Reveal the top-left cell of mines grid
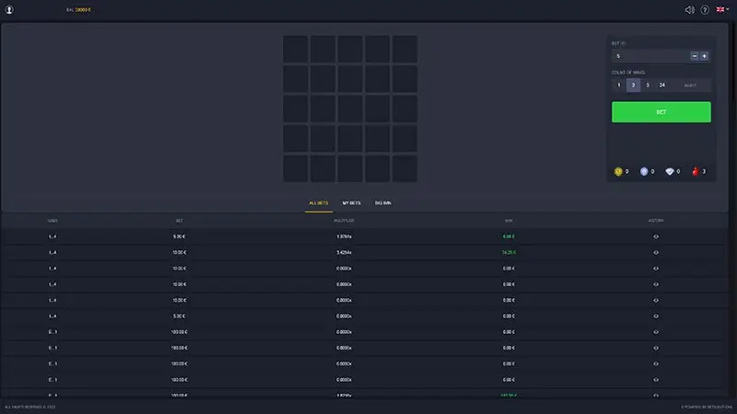The height and width of the screenshot is (414, 737). pos(295,50)
